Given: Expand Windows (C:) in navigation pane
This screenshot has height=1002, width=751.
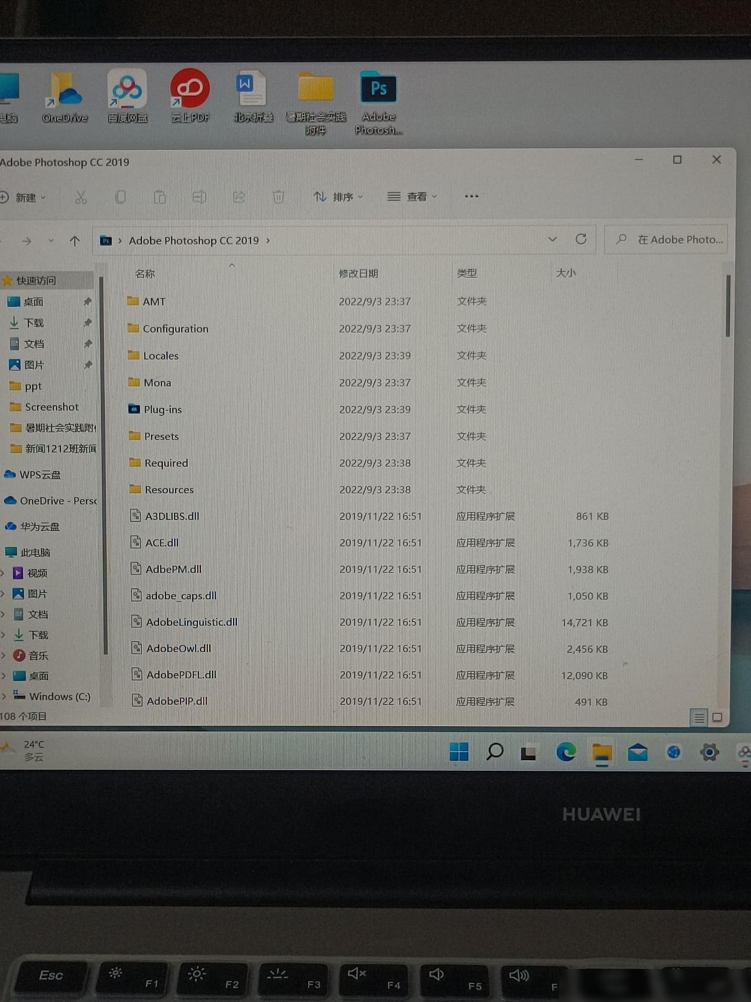Looking at the screenshot, I should point(3,696).
